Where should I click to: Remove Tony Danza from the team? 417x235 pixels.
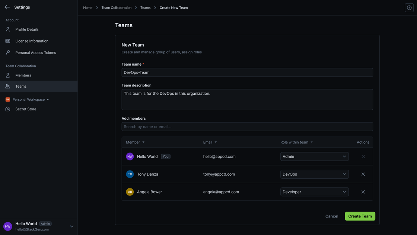[x=363, y=174]
